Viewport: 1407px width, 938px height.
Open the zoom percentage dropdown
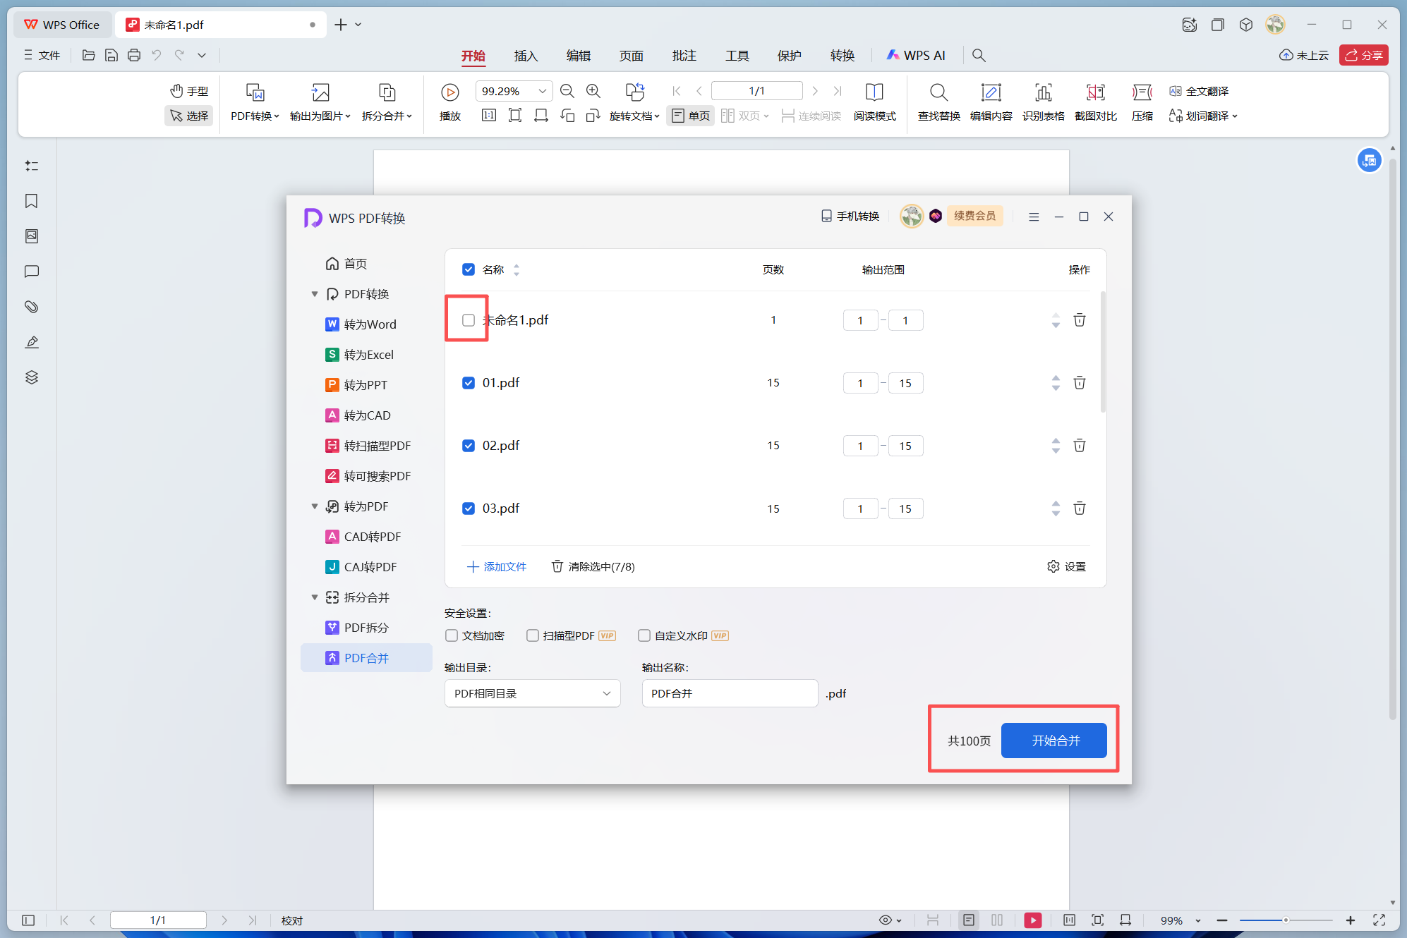tap(542, 91)
